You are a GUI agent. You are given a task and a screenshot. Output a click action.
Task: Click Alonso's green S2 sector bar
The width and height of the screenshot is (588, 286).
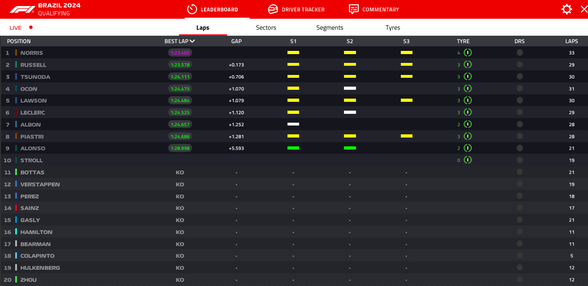pos(350,148)
